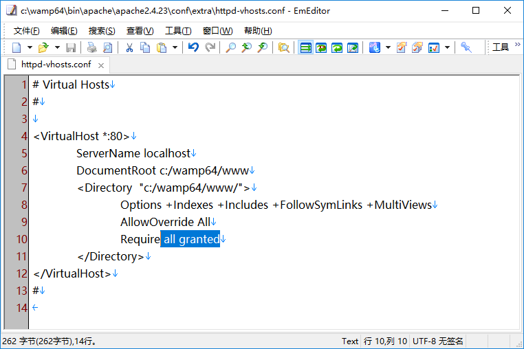Screen dimensions: 524x349
Task: Open print preview icon
Action: coord(107,48)
